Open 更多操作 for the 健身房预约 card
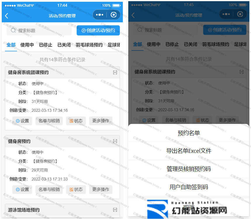This screenshot has width=251, height=219. pyautogui.click(x=101, y=190)
